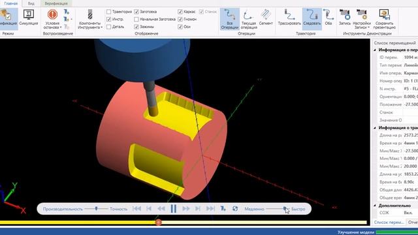Collapse Информация о траектории section
Screen dimensions: 418x235
coord(375,128)
